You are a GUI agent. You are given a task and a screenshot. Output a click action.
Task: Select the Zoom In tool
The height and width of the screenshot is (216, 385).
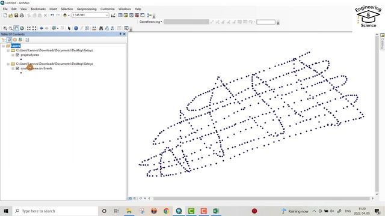[5, 28]
